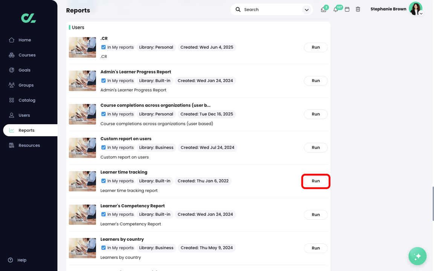This screenshot has height=271, width=434.
Task: Toggle In My reports for Custom report on users
Action: coord(104,148)
